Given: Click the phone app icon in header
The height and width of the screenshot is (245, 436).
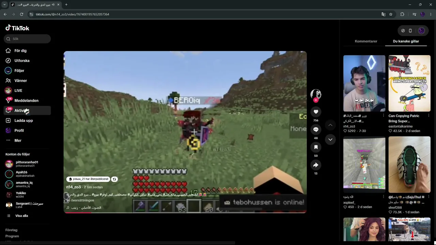Looking at the screenshot, I should click(410, 31).
